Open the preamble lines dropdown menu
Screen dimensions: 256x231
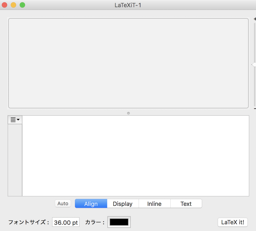click(15, 120)
